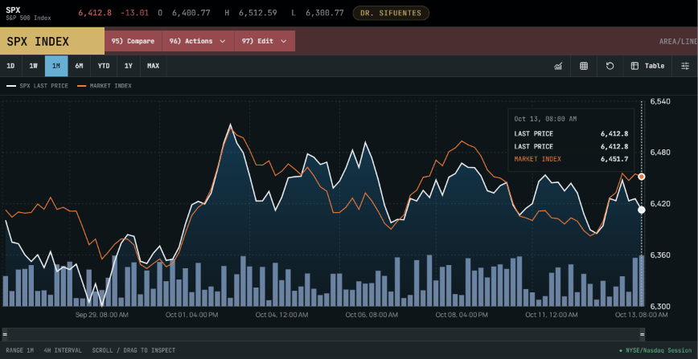Click the -13.01 change value
The height and width of the screenshot is (359, 698).
click(x=134, y=13)
